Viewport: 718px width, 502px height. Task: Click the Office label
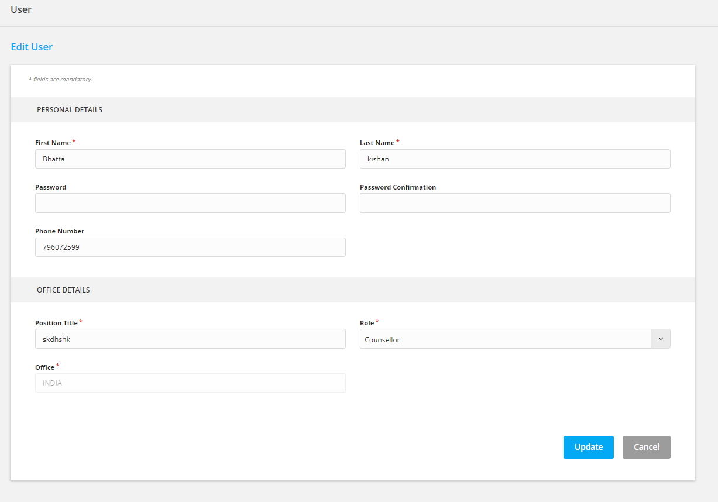tap(44, 367)
